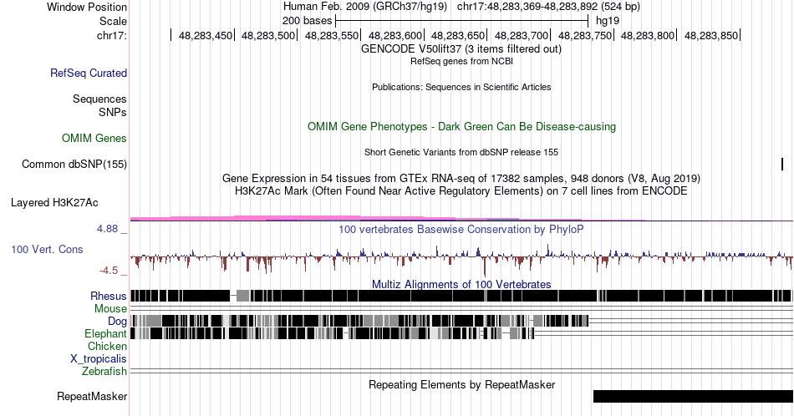Click the Common dbSNP variant tick mark
The height and width of the screenshot is (416, 794).
[x=782, y=164]
